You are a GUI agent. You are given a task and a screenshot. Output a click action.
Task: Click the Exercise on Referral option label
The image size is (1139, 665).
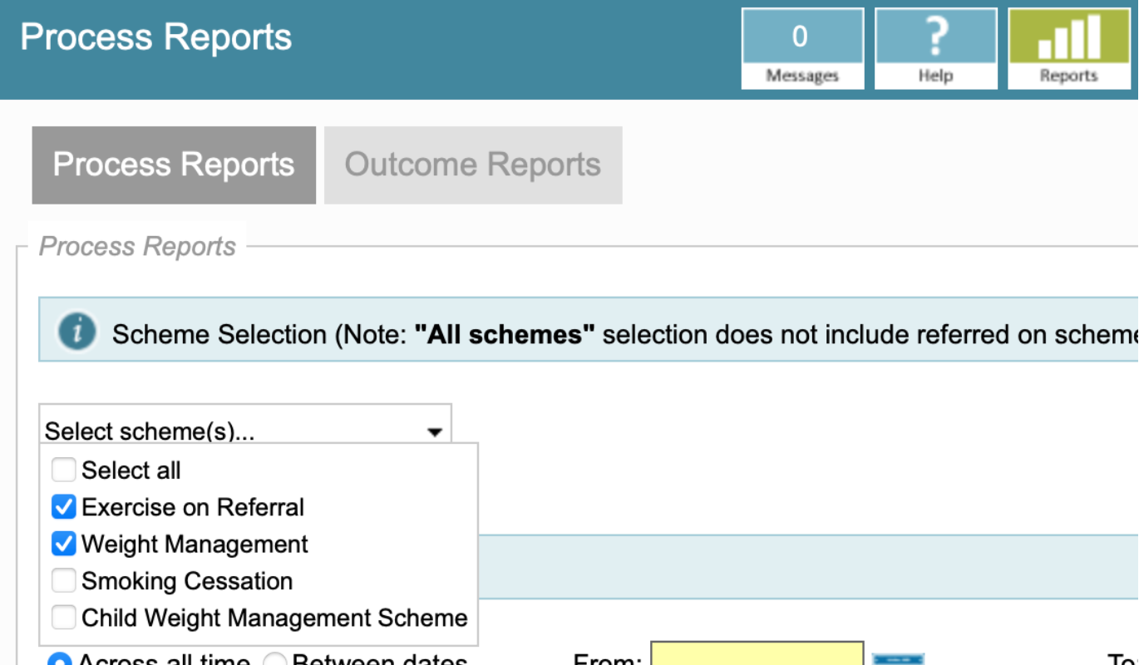[x=193, y=507]
